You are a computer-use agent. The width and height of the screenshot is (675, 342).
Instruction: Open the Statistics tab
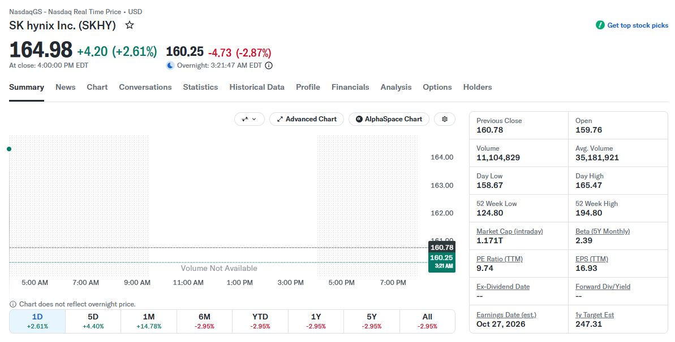201,87
